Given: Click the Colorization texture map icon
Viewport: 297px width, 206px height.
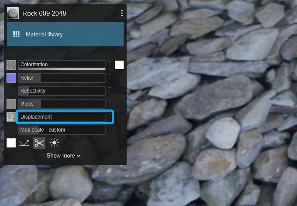Looking at the screenshot, I should click(11, 65).
